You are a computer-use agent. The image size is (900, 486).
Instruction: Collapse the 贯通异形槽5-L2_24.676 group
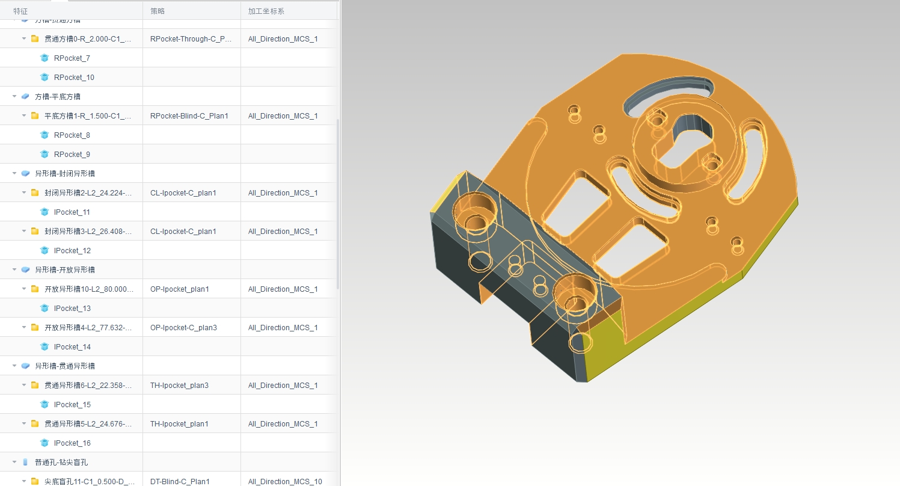24,423
